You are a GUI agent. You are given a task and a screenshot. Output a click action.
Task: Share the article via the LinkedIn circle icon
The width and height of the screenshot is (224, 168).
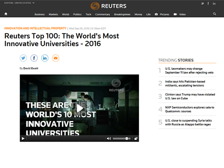coord(45,58)
